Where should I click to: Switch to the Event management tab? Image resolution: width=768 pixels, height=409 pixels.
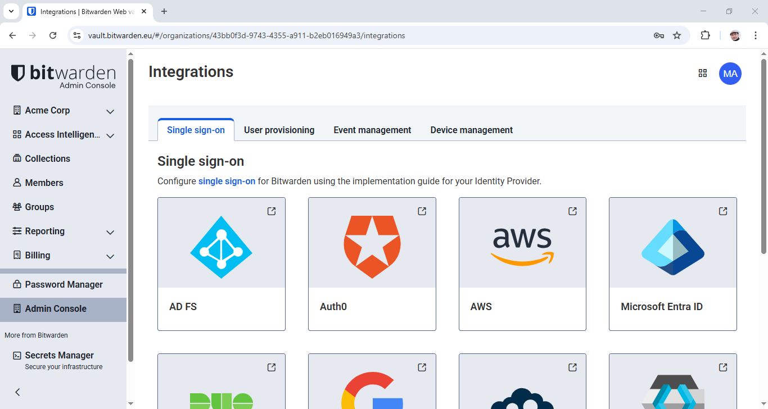click(372, 130)
